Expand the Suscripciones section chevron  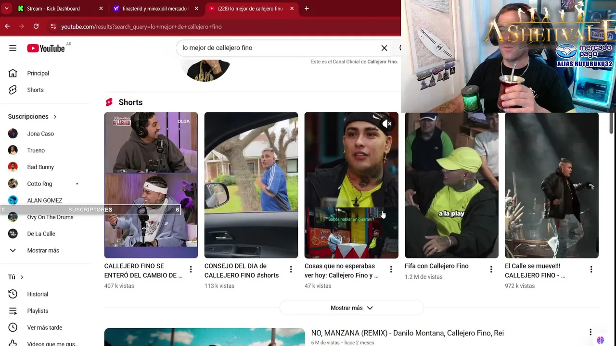(x=55, y=117)
